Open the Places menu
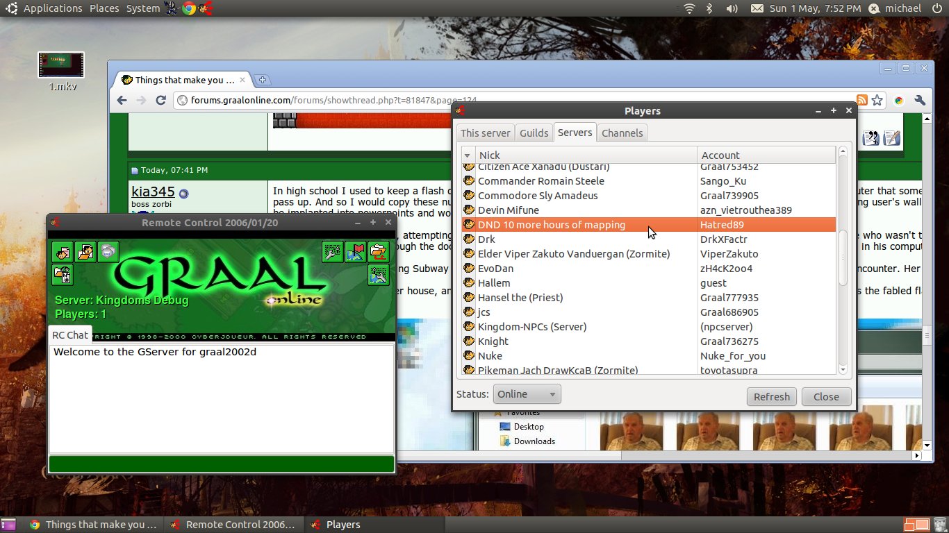Screen dimensions: 949x533 pos(104,8)
